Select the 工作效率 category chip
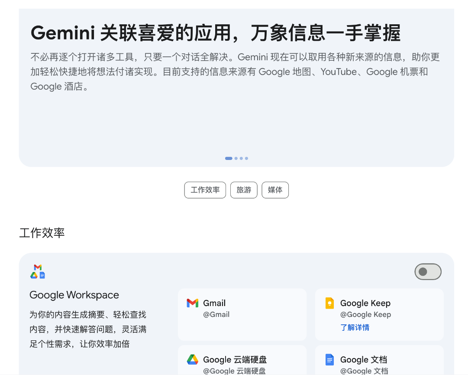Viewport: 468px width, 375px height. pyautogui.click(x=205, y=190)
